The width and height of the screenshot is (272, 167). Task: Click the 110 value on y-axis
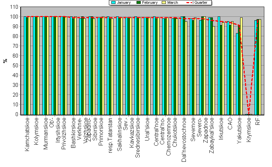14,7
